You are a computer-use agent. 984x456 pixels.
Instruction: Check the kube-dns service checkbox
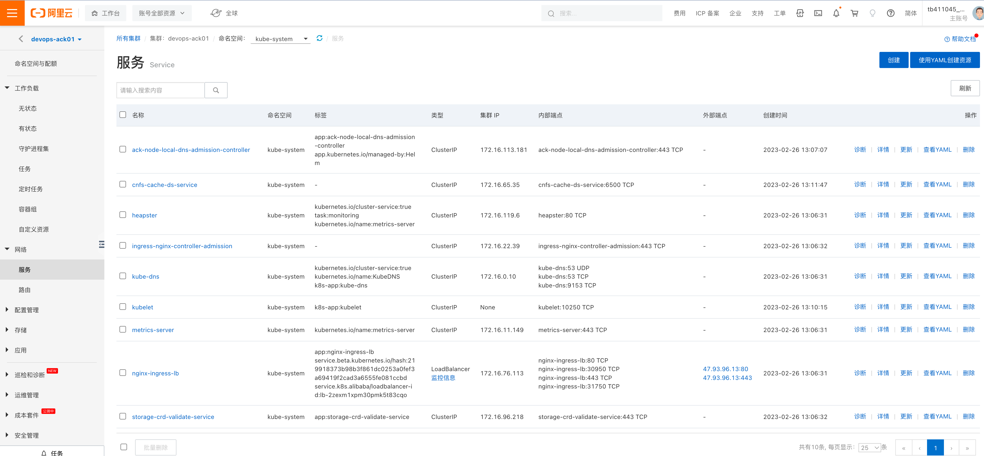(x=122, y=276)
